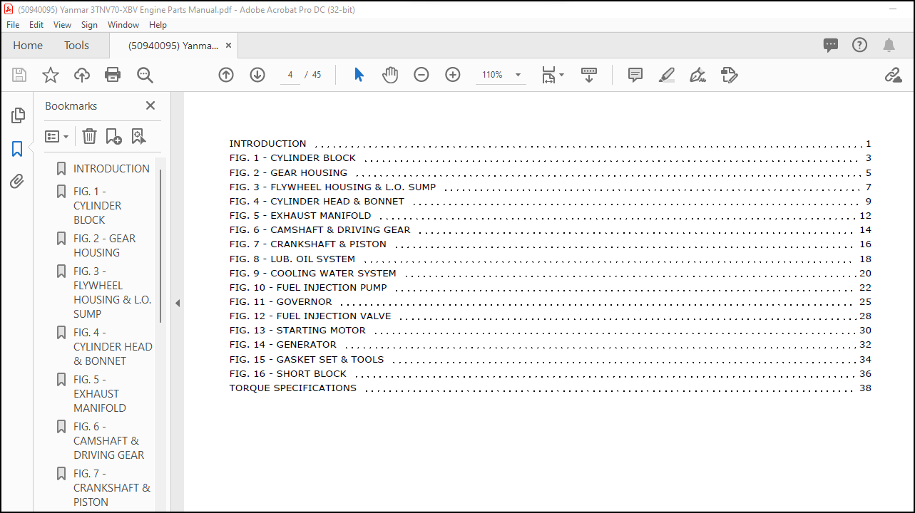Switch to the Tools tab
The width and height of the screenshot is (915, 513).
tap(76, 45)
